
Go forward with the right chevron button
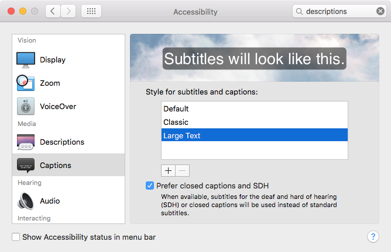(68, 11)
